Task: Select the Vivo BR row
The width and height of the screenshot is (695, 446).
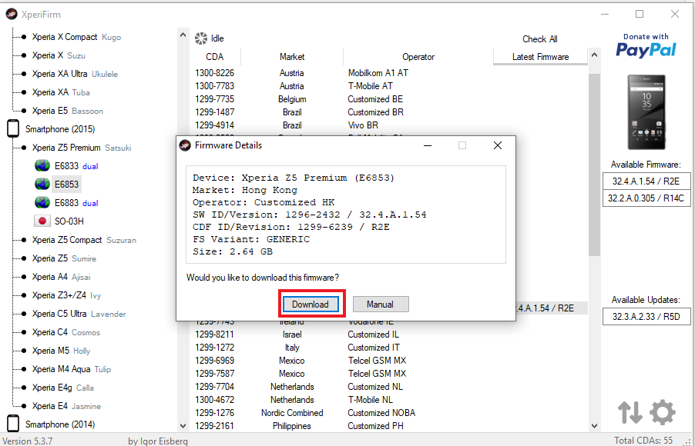Action: point(388,125)
